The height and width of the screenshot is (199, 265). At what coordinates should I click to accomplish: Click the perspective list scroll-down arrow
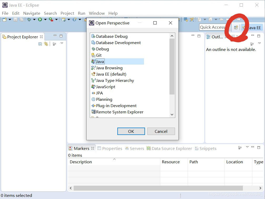click(172, 114)
